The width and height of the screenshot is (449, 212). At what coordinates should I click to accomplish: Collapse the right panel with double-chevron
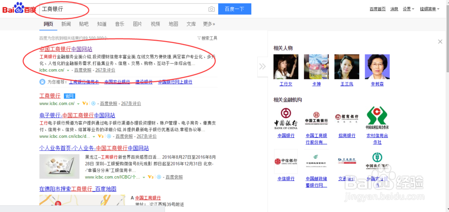pyautogui.click(x=262, y=66)
